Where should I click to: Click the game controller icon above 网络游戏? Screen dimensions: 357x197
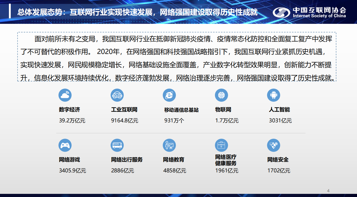click(65, 145)
